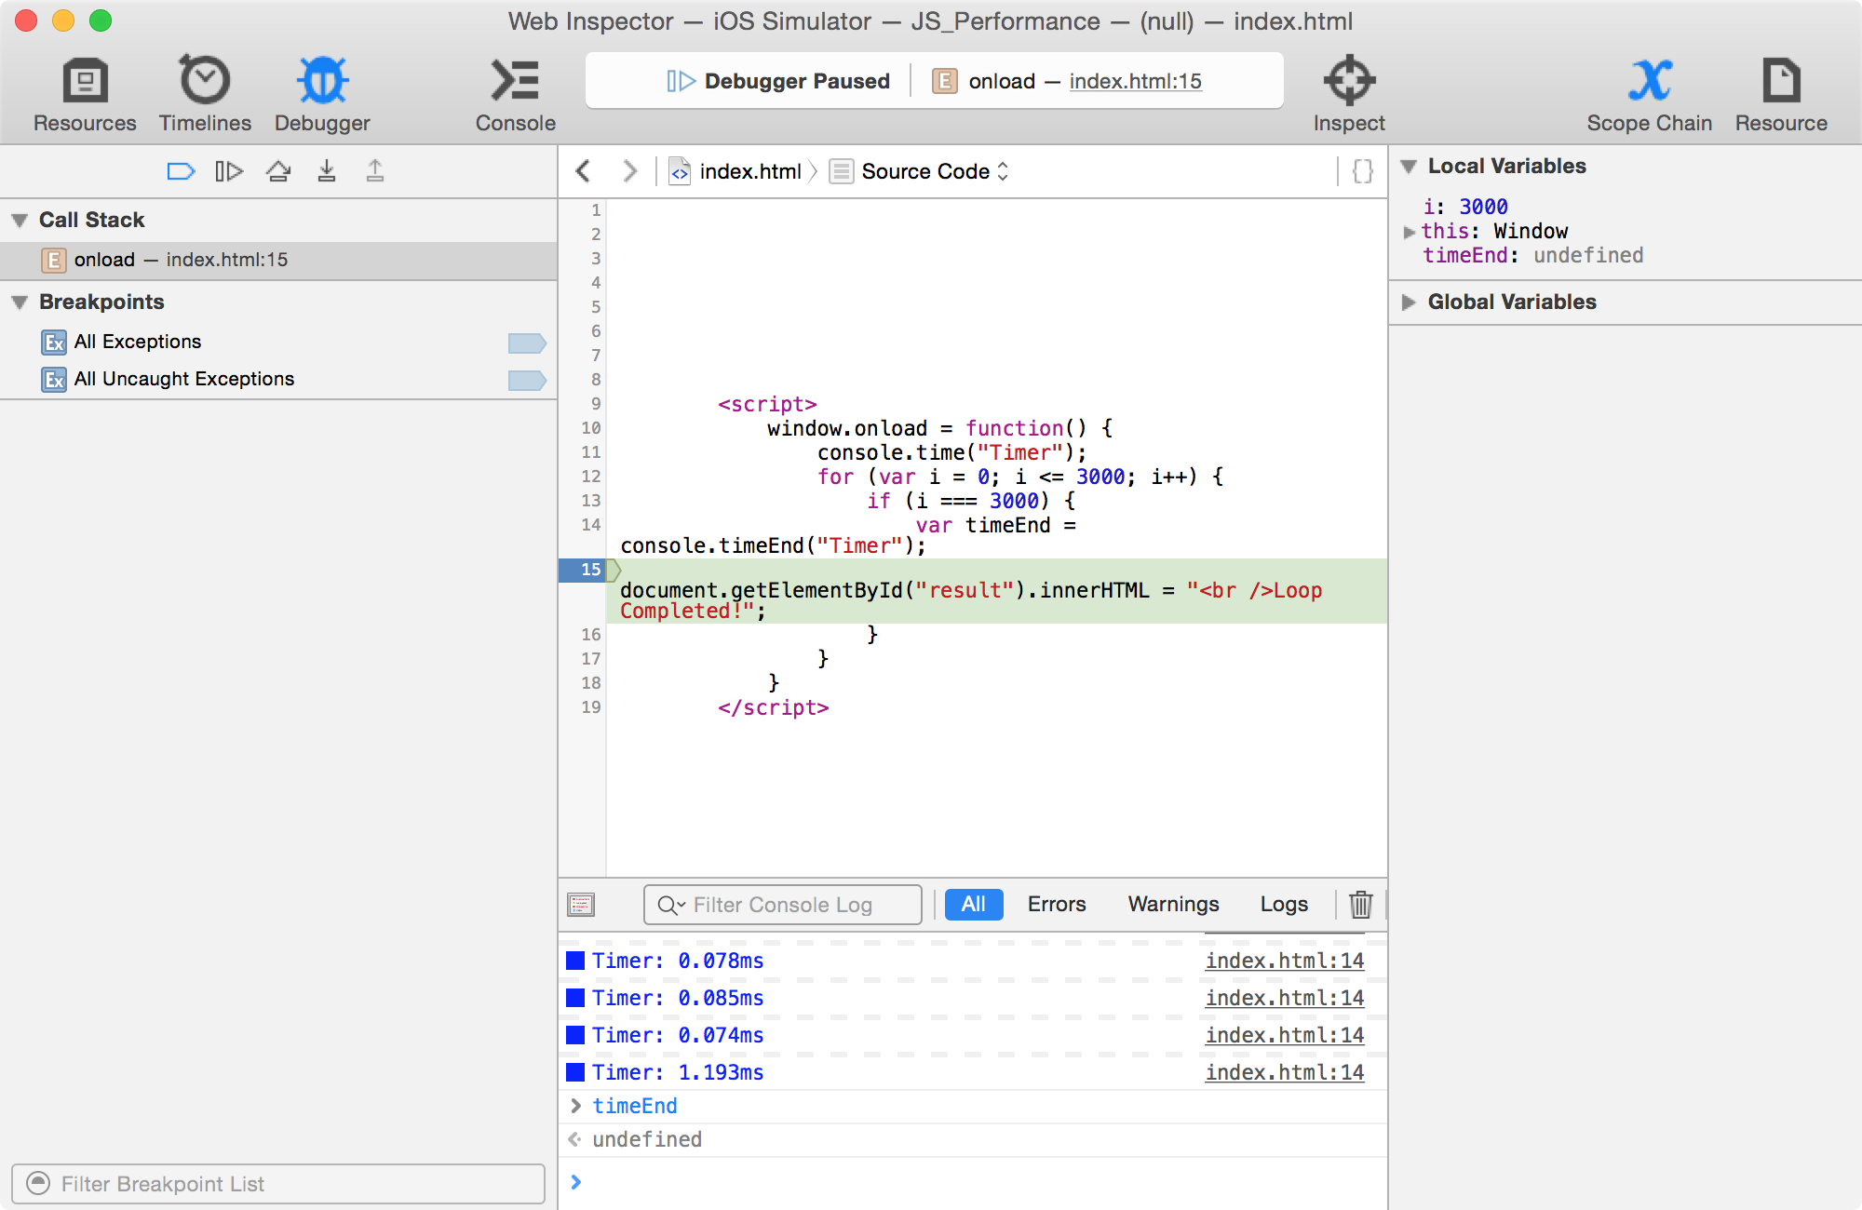This screenshot has width=1862, height=1210.
Task: Click the timeEnd console input entry
Action: pos(635,1106)
